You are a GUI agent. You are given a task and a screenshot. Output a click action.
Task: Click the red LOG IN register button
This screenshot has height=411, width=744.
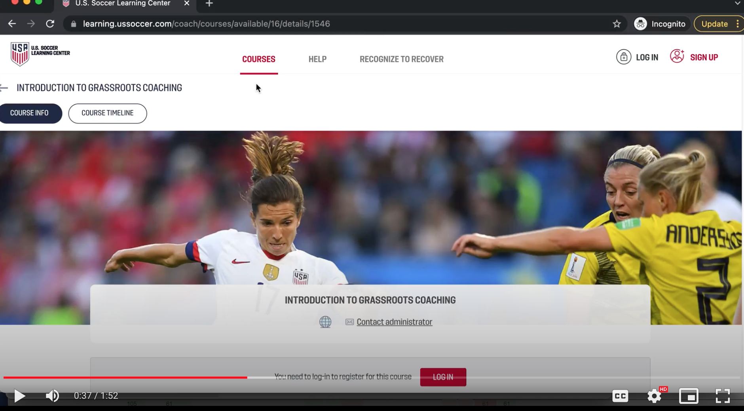coord(443,377)
